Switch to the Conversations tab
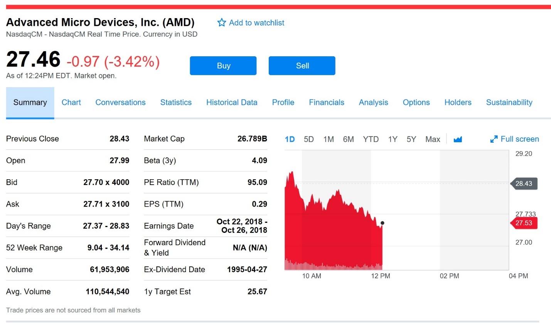 coord(120,103)
